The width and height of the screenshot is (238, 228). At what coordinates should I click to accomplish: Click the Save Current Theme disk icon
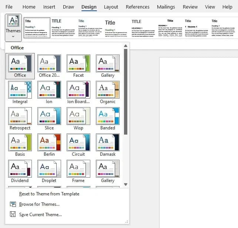coord(13,214)
